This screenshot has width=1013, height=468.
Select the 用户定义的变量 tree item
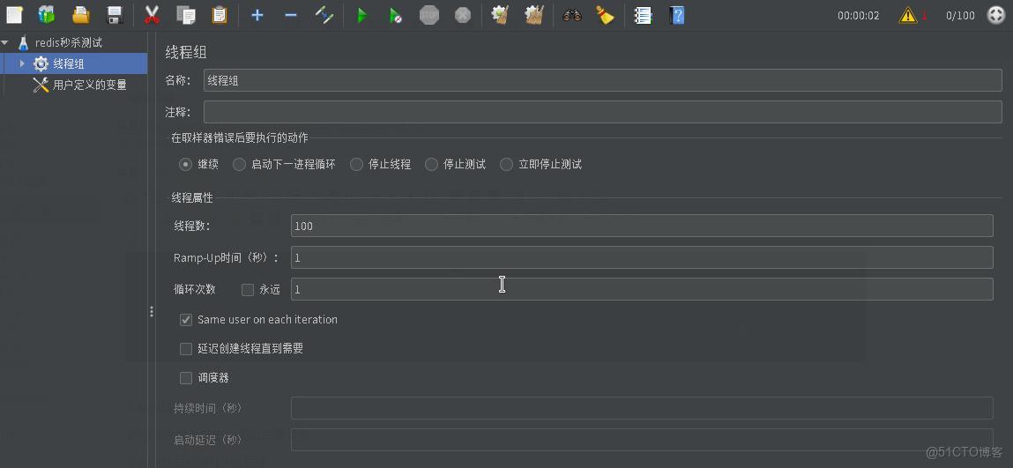(x=89, y=85)
